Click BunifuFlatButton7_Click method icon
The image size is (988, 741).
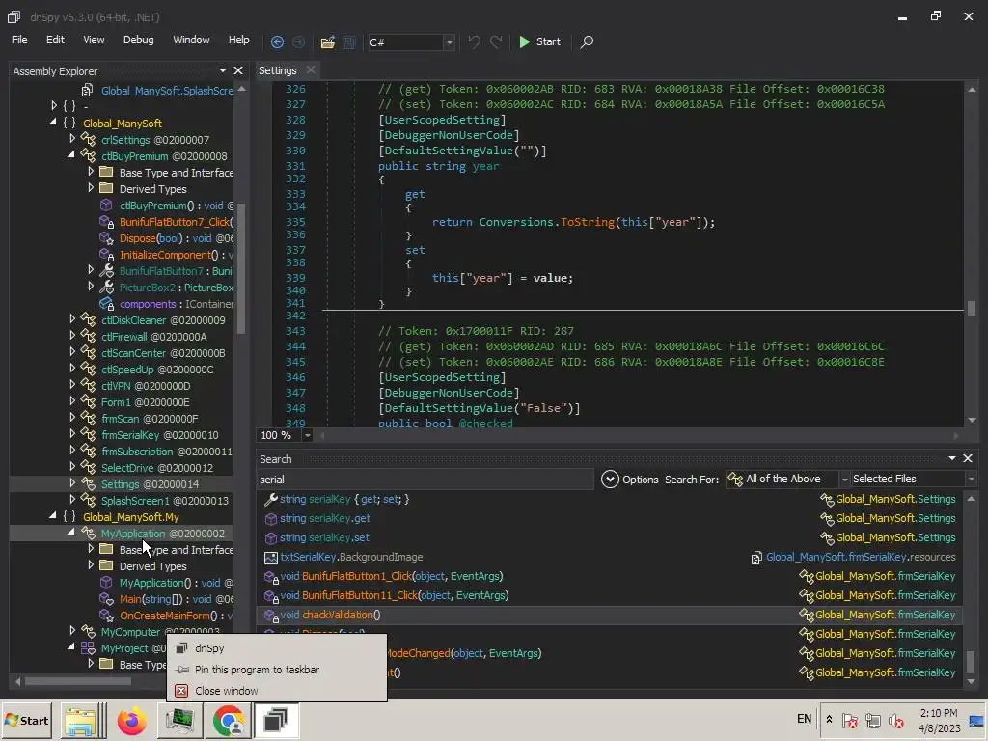[x=106, y=222]
